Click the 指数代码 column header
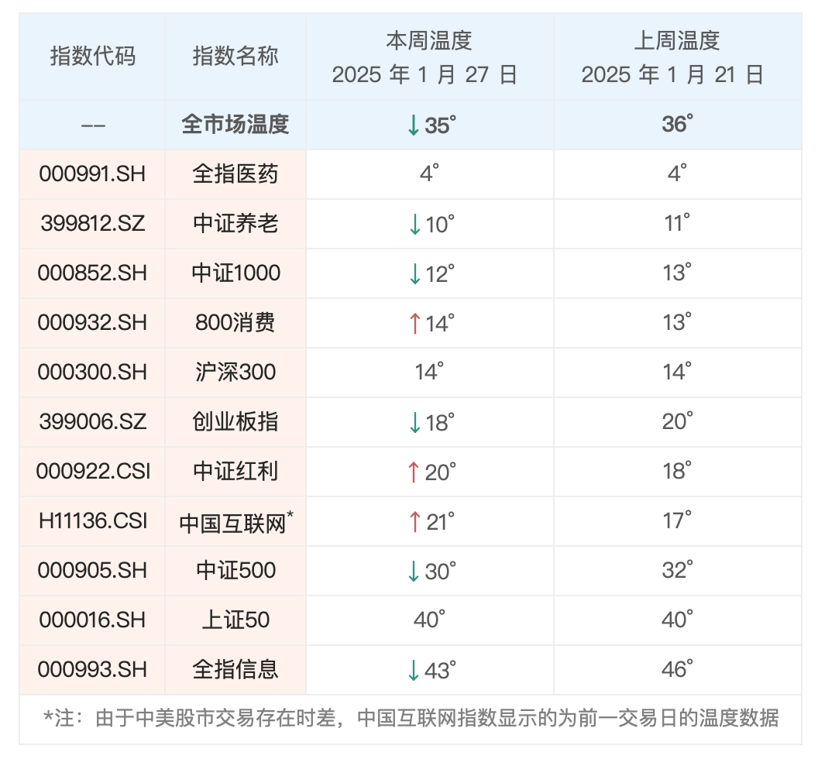Viewport: 818px width, 759px height. pos(92,57)
